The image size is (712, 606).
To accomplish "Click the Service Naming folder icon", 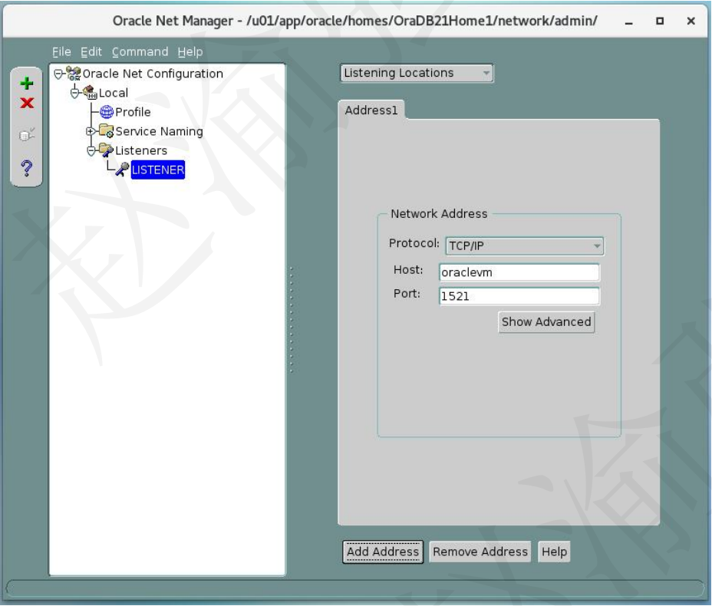I will pyautogui.click(x=106, y=131).
